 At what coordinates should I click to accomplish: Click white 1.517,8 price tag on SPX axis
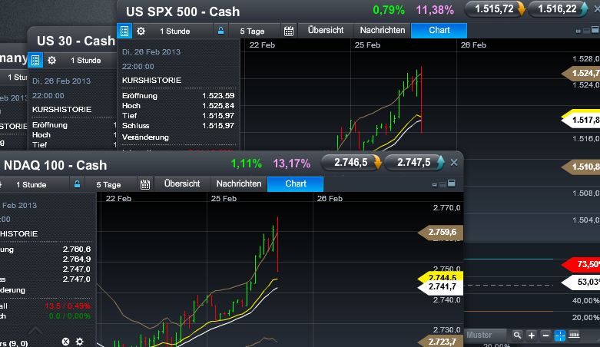581,121
